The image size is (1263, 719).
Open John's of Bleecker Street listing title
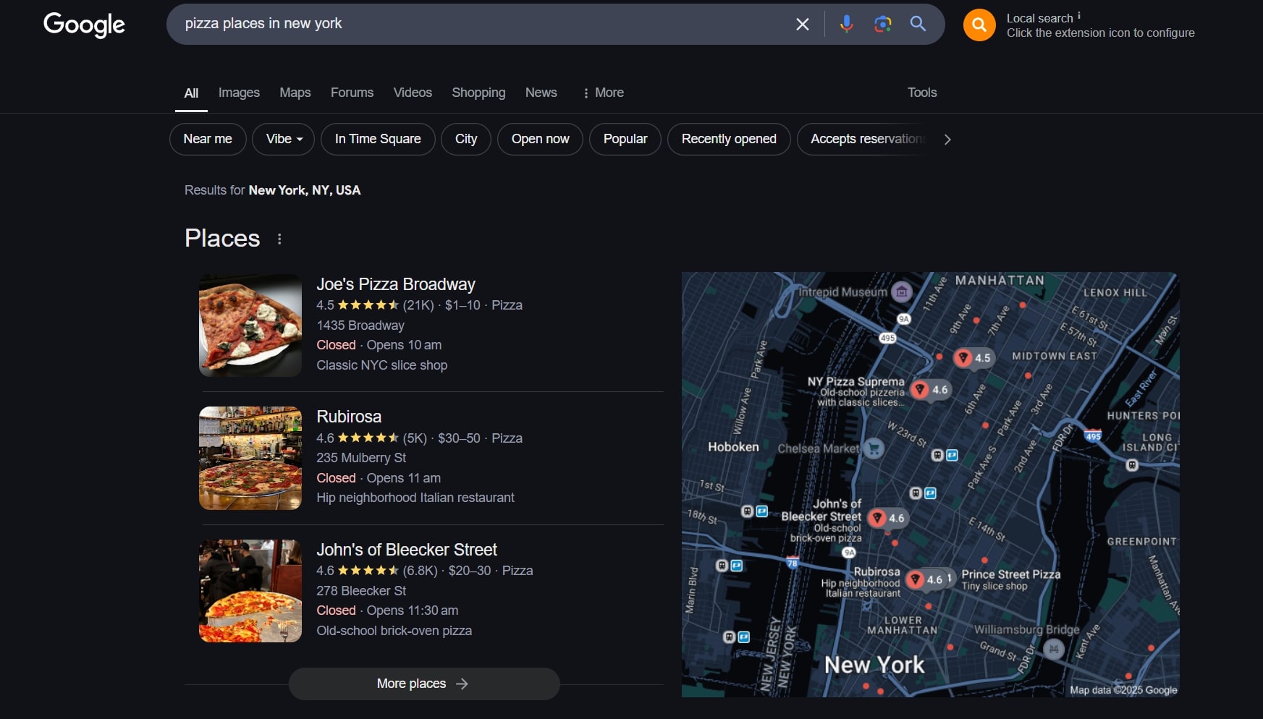(407, 550)
